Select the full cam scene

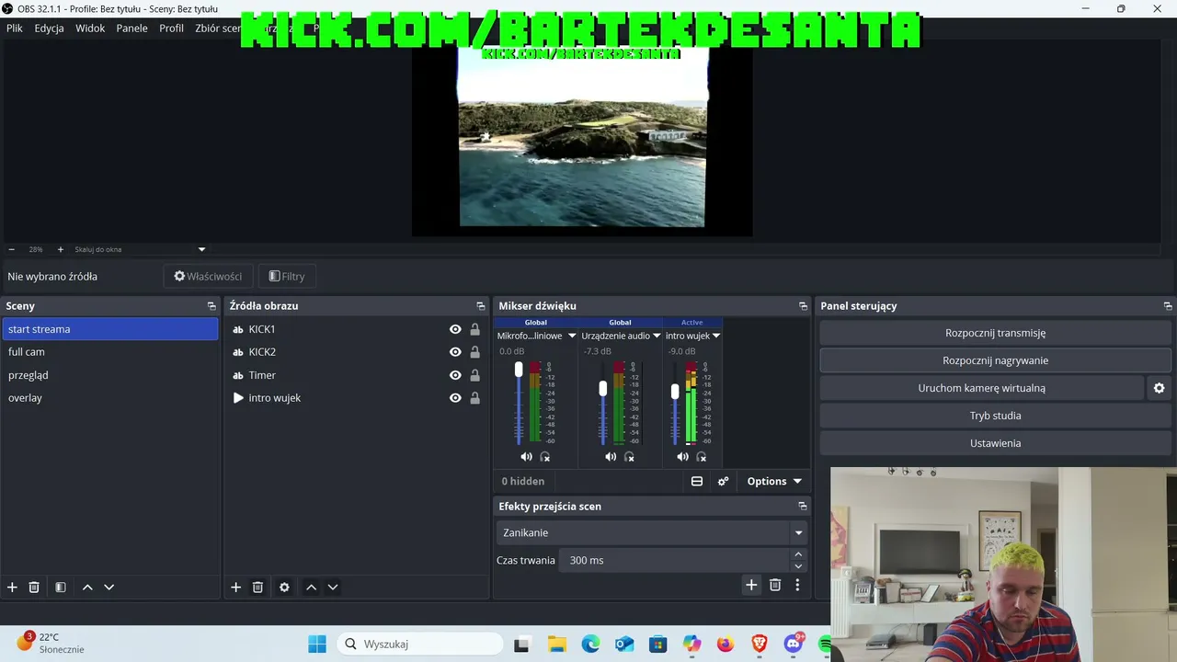tap(110, 352)
